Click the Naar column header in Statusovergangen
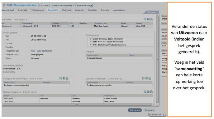 (x=87, y=96)
